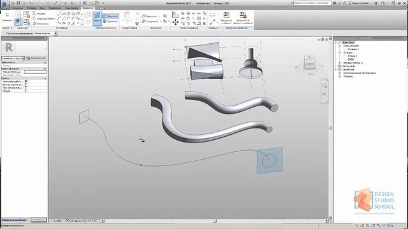This screenshot has height=229, width=408.
Task: Open Уровень 1 in project browser
Action: click(x=353, y=49)
